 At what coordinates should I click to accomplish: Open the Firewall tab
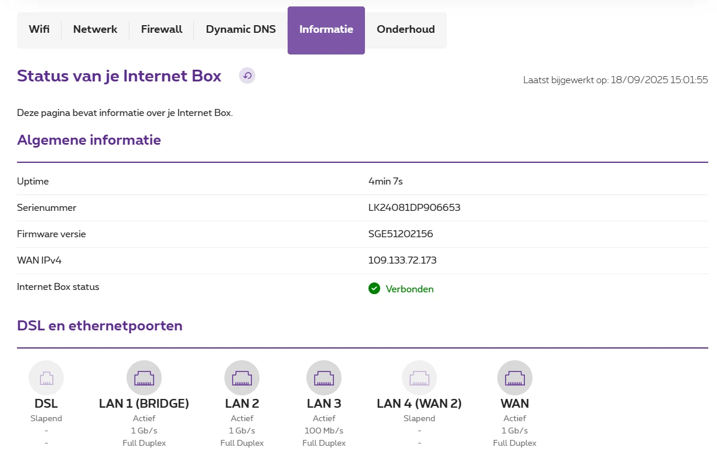162,29
